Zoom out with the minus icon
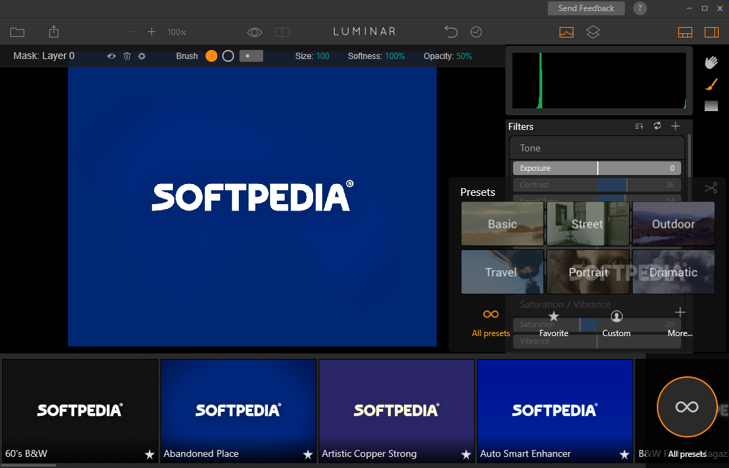Image resolution: width=729 pixels, height=468 pixels. (x=132, y=32)
